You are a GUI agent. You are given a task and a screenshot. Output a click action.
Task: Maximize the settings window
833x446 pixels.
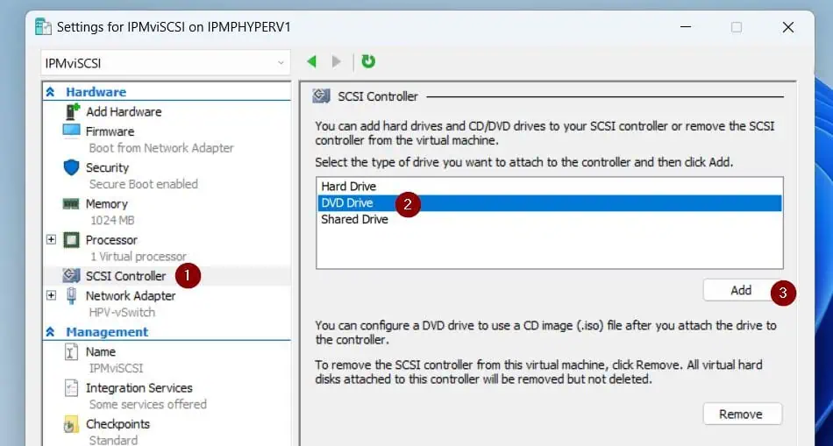click(x=737, y=27)
